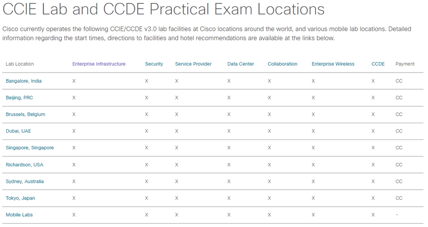Open Dubai, UAE lab location
This screenshot has height=227, width=428.
[x=18, y=131]
